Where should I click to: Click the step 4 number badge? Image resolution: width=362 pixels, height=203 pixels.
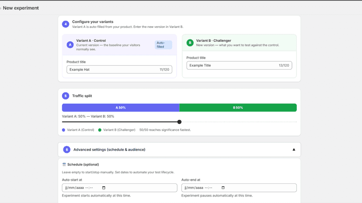coord(66,24)
